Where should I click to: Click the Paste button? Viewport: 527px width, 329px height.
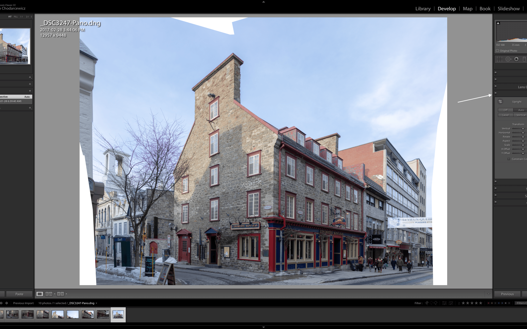tap(19, 294)
